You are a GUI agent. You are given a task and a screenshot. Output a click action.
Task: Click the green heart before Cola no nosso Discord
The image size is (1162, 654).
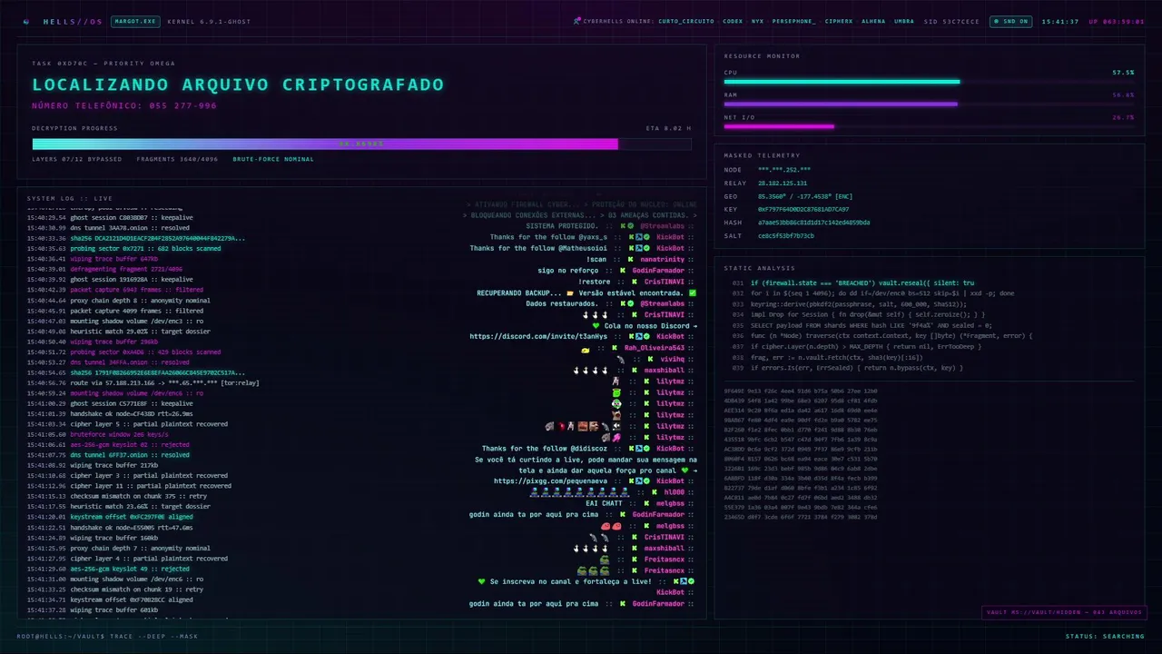pos(596,325)
